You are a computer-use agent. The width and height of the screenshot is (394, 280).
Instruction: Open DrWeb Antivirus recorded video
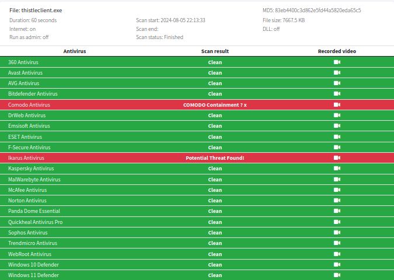click(337, 116)
